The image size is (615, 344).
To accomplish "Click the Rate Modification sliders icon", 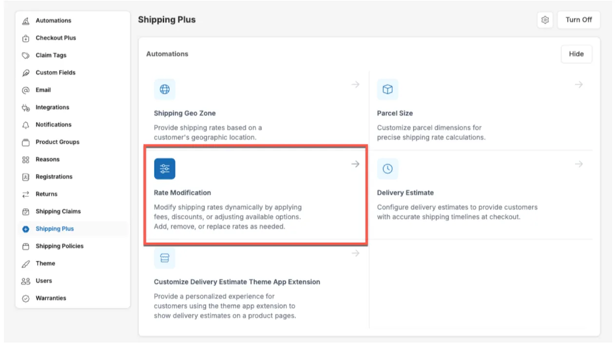I will click(165, 169).
